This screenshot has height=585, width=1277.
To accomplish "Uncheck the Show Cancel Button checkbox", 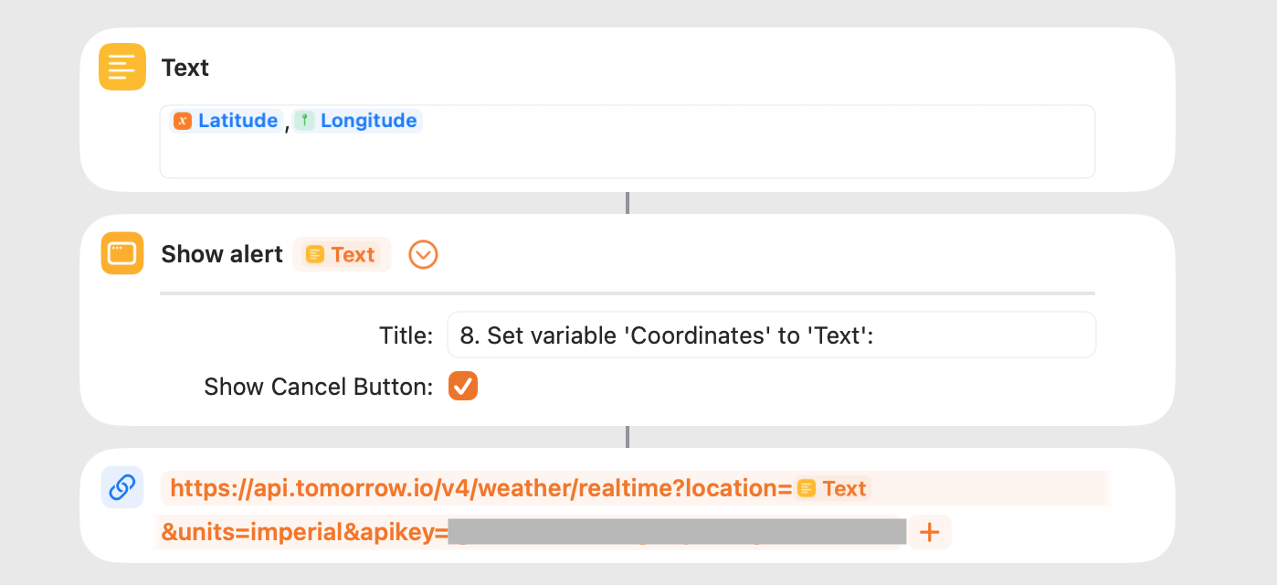I will click(463, 386).
